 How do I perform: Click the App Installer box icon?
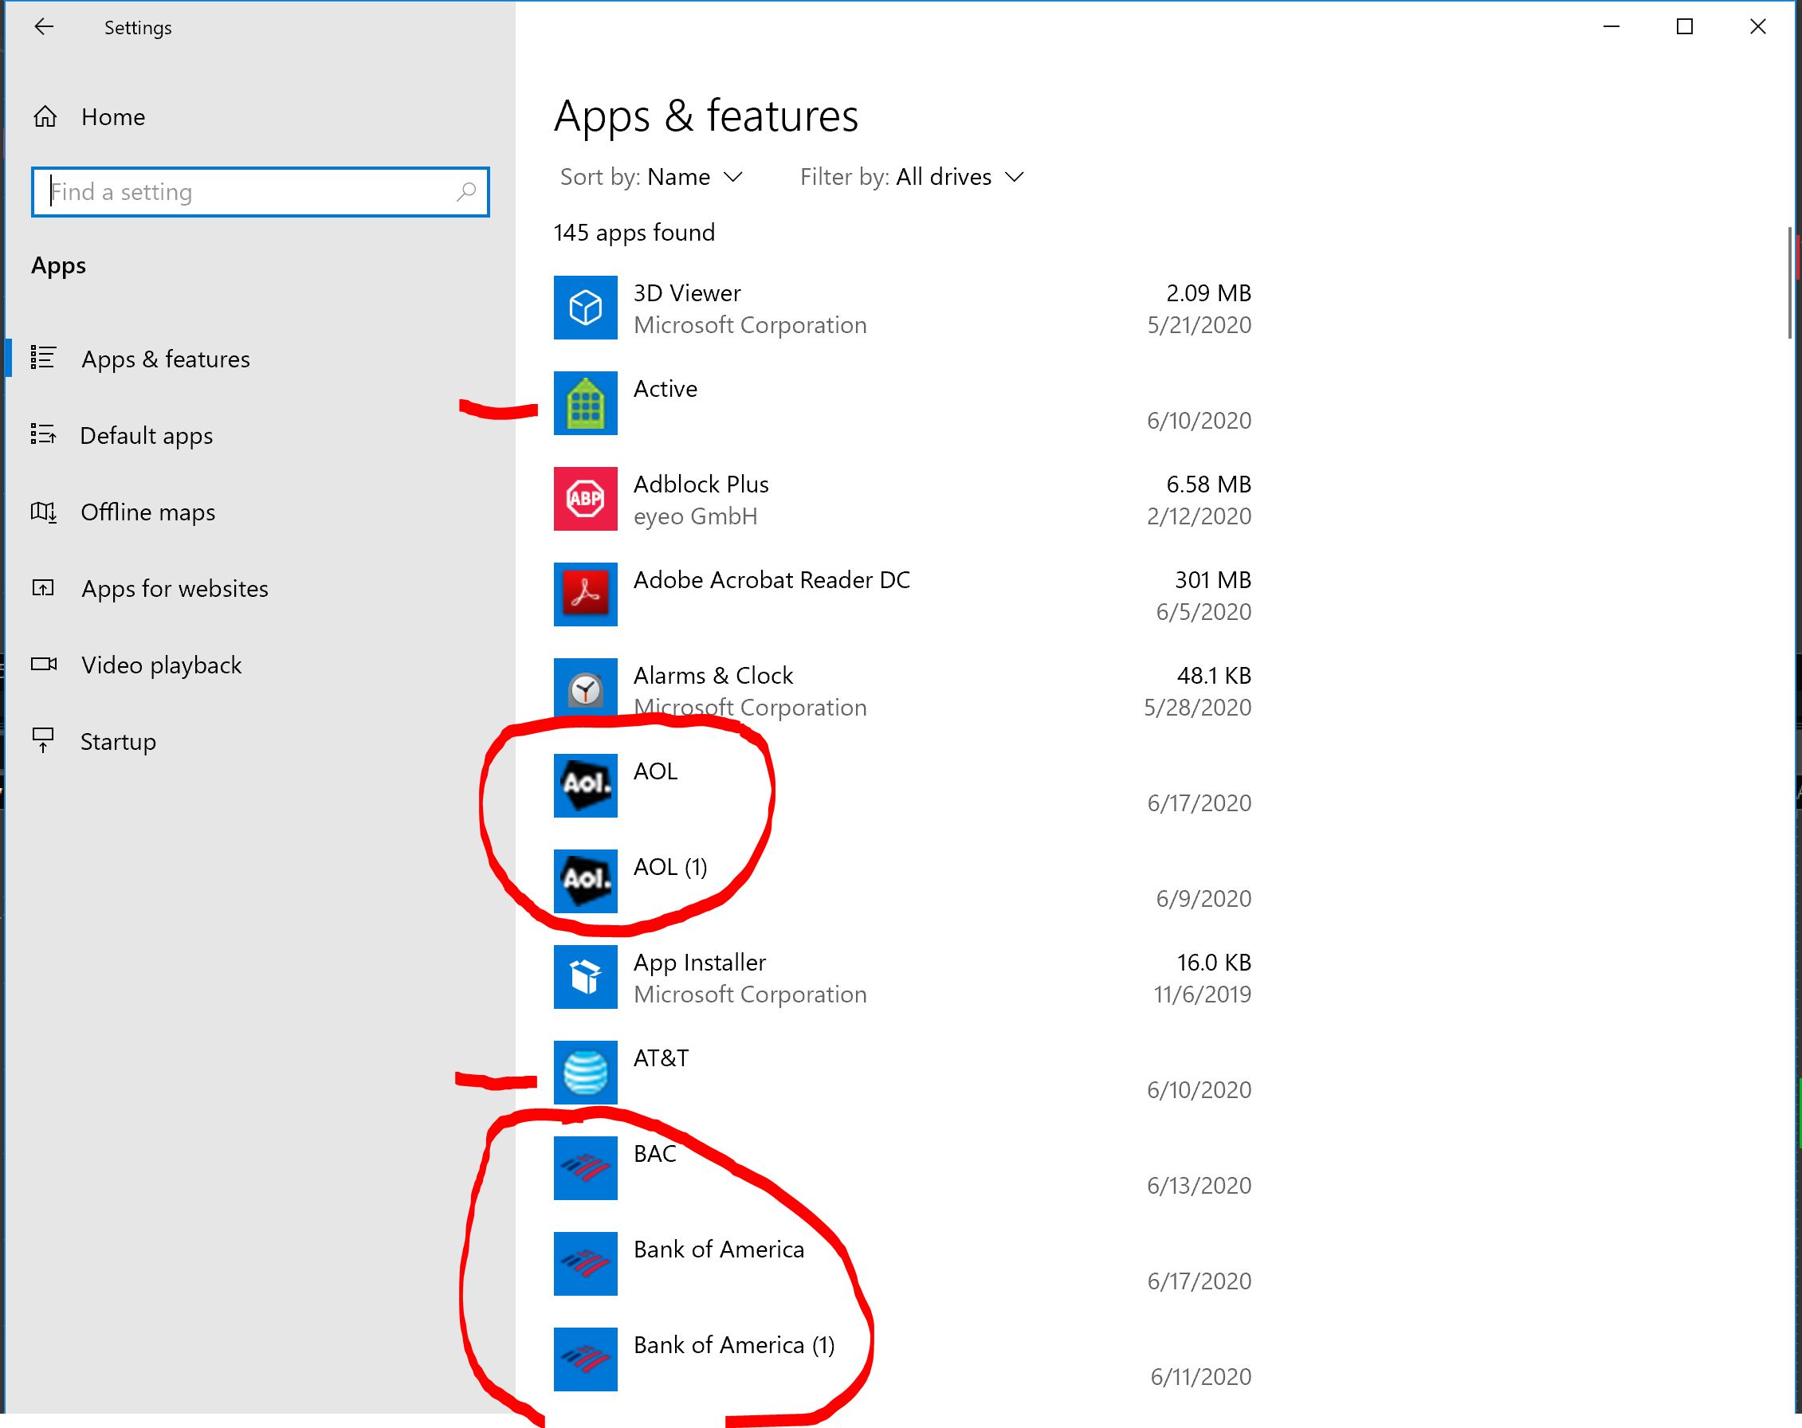pos(585,976)
